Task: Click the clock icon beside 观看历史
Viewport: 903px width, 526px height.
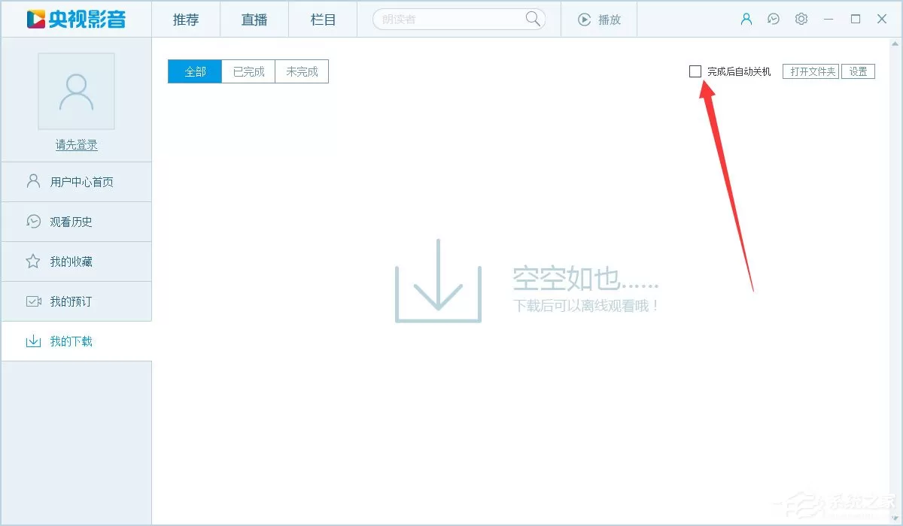Action: click(x=33, y=222)
